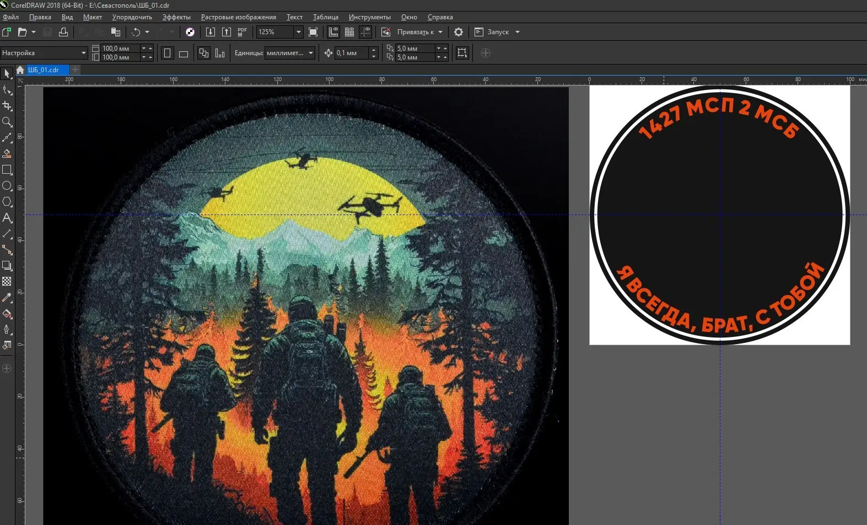Select the Crop tool
The image size is (867, 525).
pyautogui.click(x=7, y=105)
